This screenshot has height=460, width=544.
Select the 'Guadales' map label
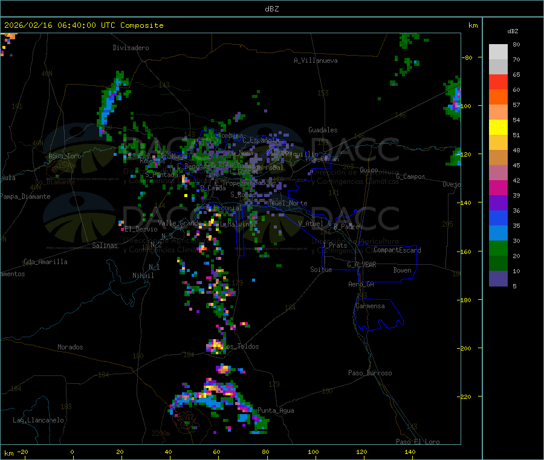tap(323, 130)
